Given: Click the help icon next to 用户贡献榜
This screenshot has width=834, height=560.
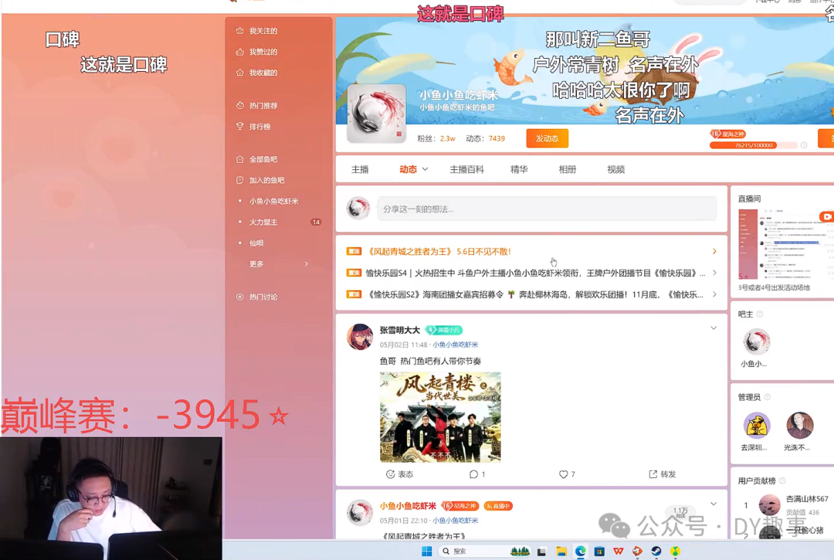Looking at the screenshot, I should pyautogui.click(x=782, y=480).
